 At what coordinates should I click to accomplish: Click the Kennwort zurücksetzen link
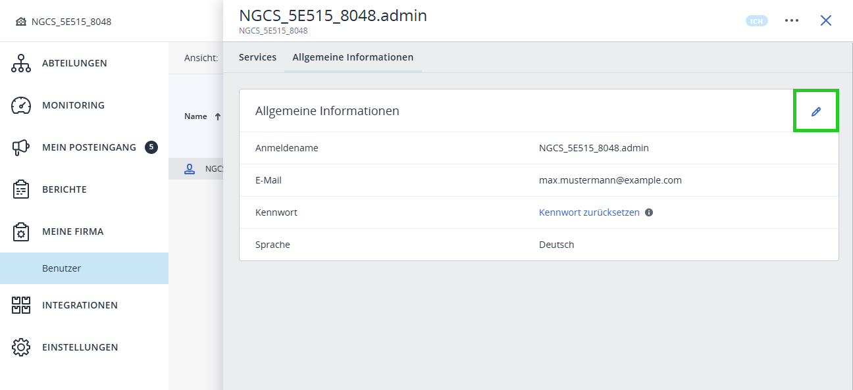pyautogui.click(x=588, y=212)
